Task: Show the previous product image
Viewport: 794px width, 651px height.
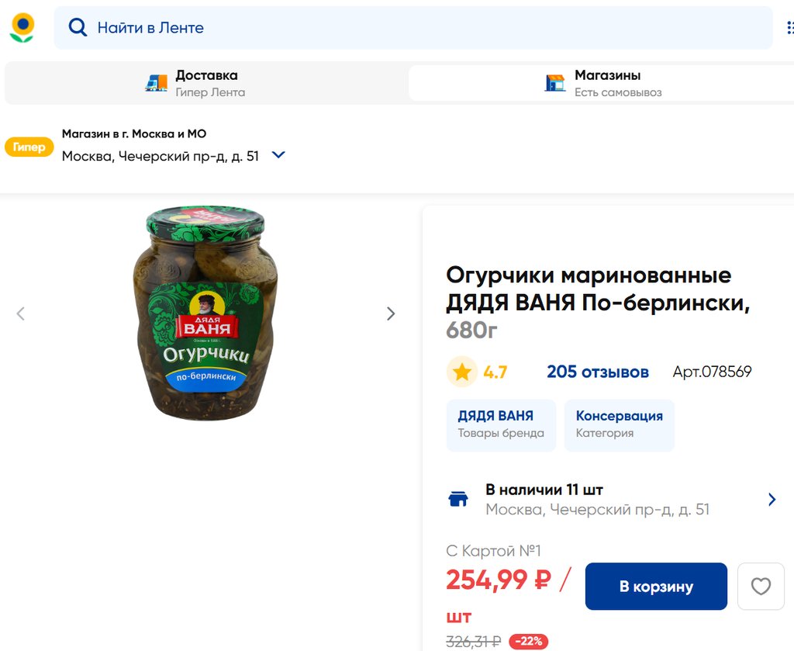Action: coord(21,313)
